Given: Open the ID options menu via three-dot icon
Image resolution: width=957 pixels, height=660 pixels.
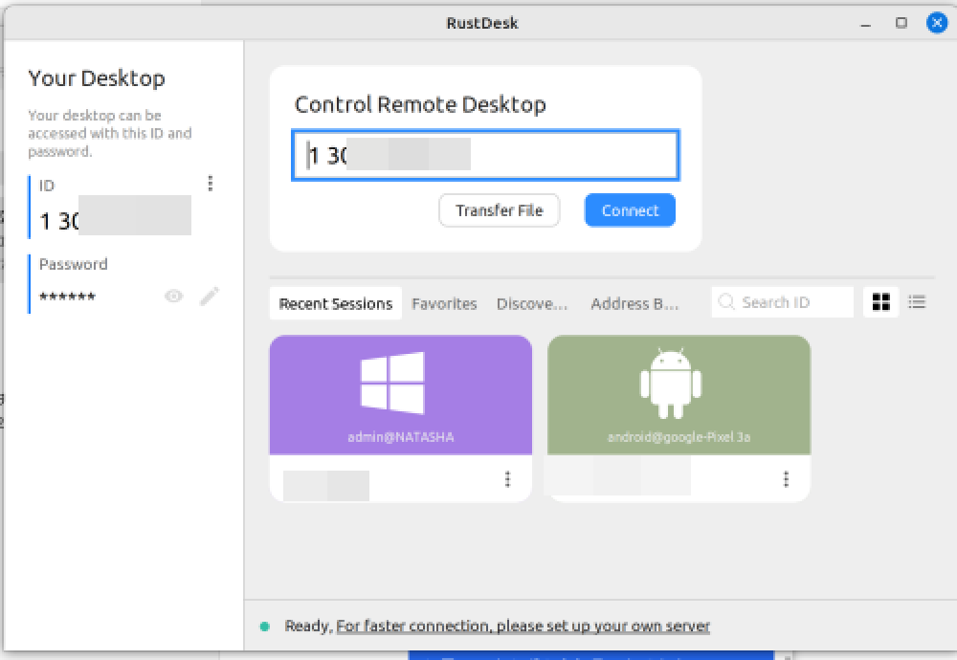Looking at the screenshot, I should 211,184.
